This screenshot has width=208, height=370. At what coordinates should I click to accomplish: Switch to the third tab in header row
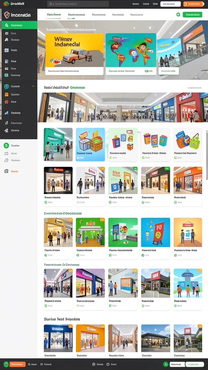click(x=99, y=14)
